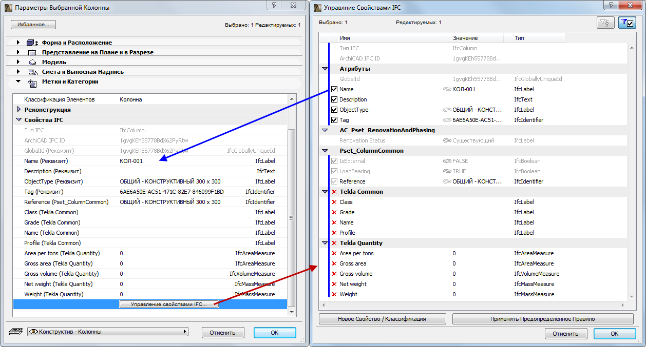Select the Gross volume (Tekla Quantity) row
This screenshot has width=646, height=347.
point(150,274)
